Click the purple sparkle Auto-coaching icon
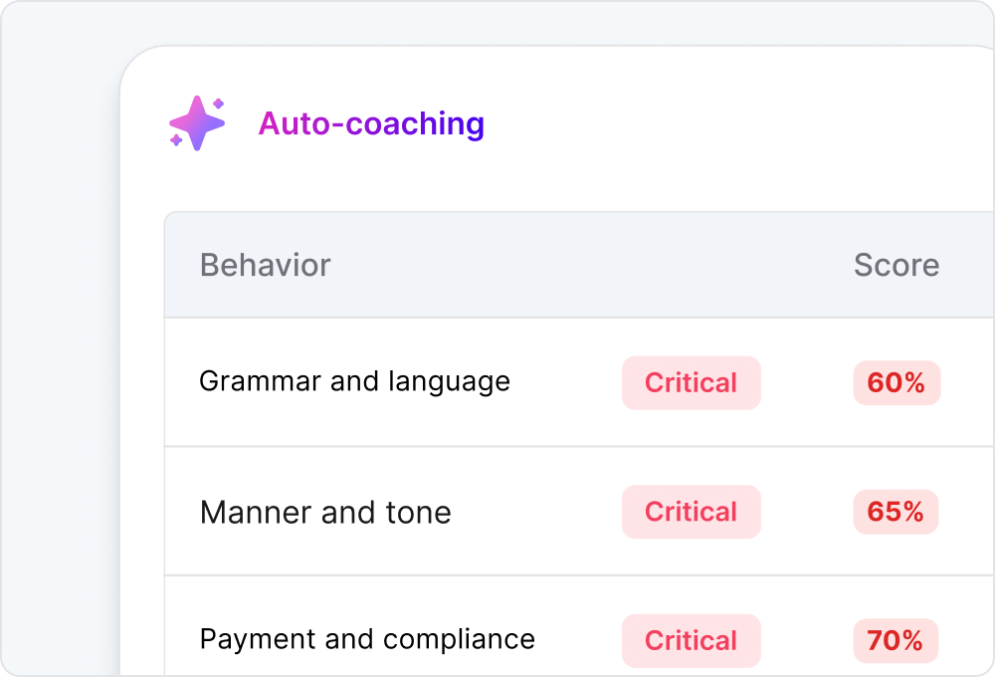The height and width of the screenshot is (677, 995). pyautogui.click(x=196, y=123)
